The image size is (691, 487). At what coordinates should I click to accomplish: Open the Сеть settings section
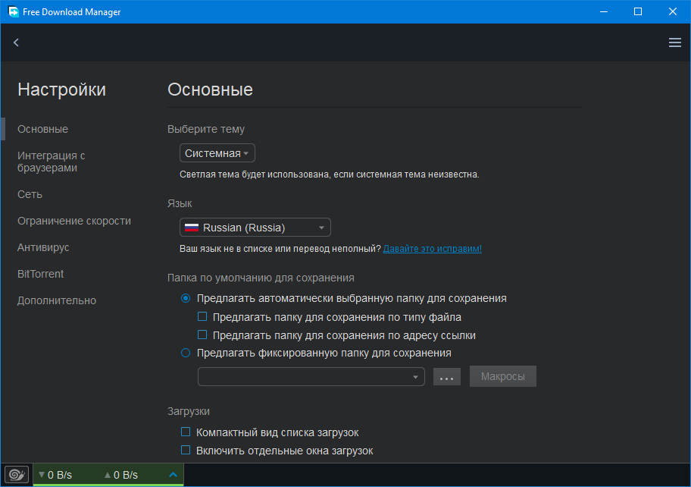(30, 194)
